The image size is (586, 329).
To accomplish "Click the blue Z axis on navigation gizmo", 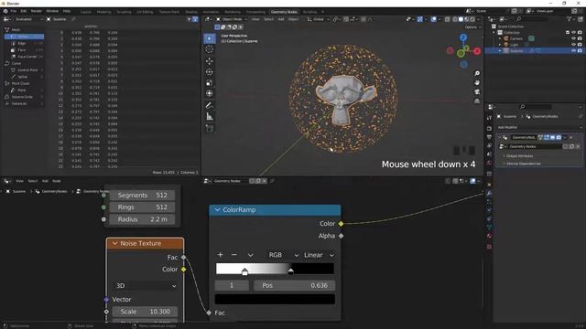I will pyautogui.click(x=463, y=37).
